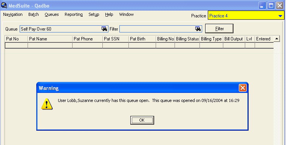Click the warning message about Lobb,Suzanne
This screenshot has width=286, height=145.
(148, 100)
